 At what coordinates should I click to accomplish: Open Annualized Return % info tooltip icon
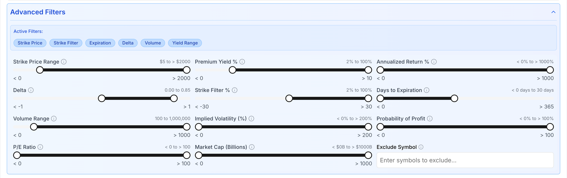434,62
